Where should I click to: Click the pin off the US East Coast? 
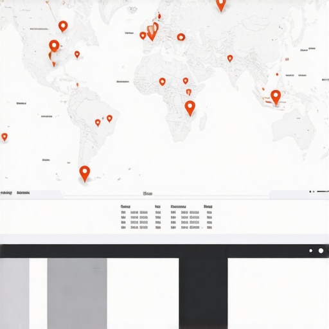(x=77, y=55)
